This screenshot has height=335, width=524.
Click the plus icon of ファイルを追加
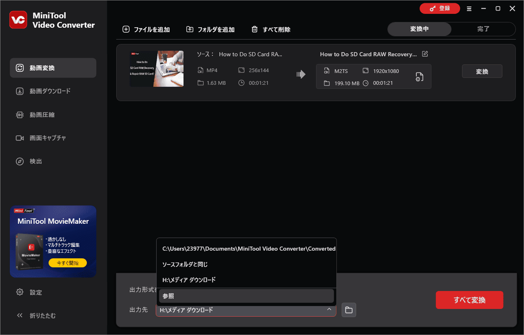click(126, 29)
